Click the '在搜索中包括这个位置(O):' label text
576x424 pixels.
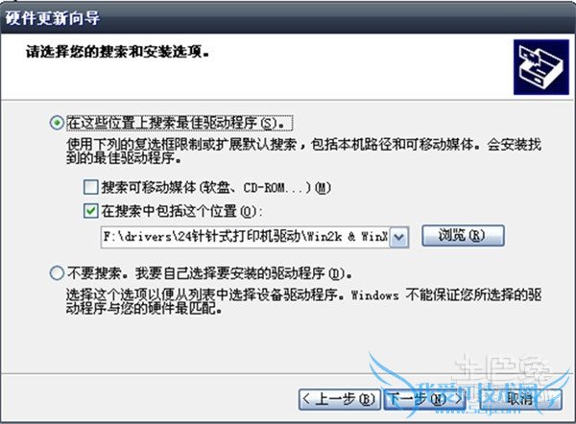pos(182,211)
